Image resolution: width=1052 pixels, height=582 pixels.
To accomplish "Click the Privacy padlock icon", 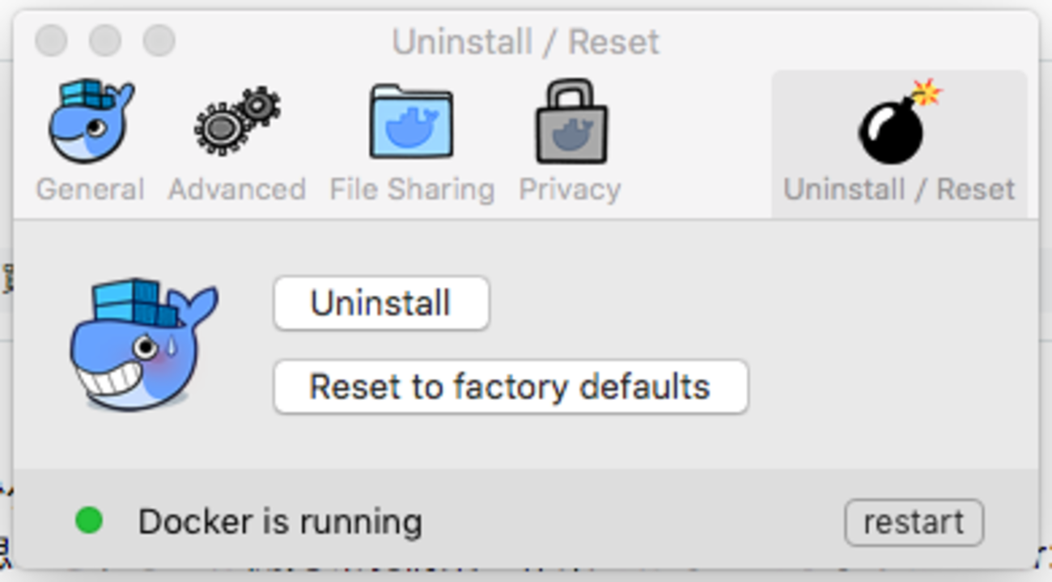I will pos(571,121).
